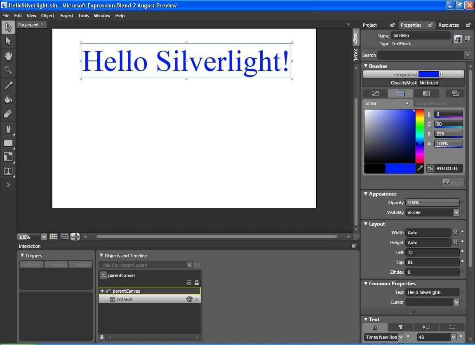Viewport: 475px width, 345px height.
Task: Toggle lock all icon for parentCanvas
Action: click(197, 283)
